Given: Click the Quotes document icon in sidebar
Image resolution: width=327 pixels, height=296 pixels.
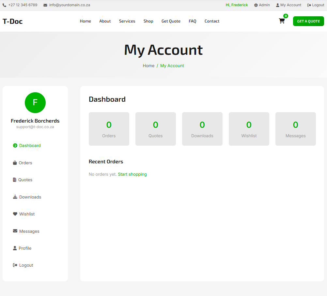Looking at the screenshot, I should point(15,180).
